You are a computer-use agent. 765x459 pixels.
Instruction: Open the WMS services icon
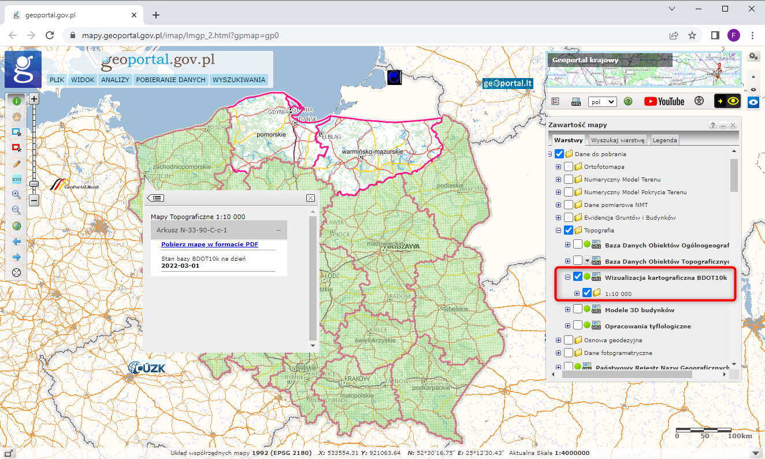tap(576, 101)
